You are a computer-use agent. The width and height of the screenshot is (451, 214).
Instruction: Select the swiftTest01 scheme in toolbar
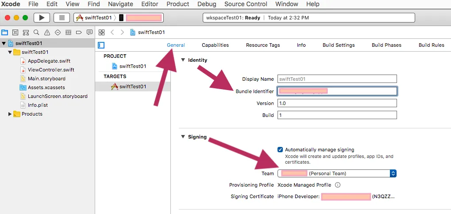click(94, 18)
